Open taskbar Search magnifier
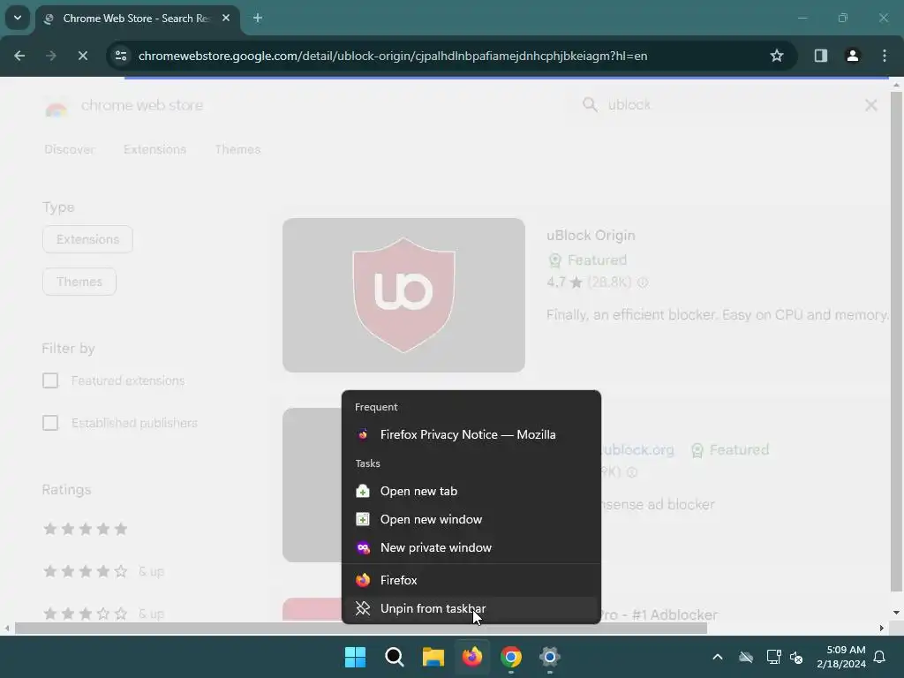The width and height of the screenshot is (904, 678). [x=395, y=657]
